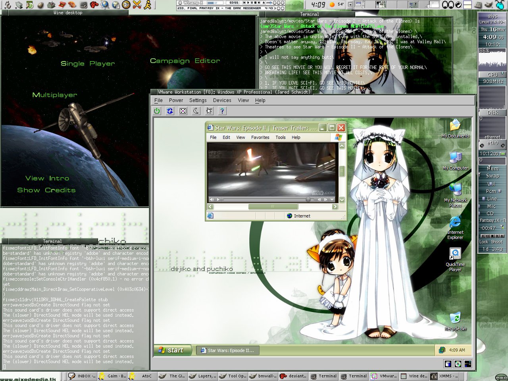Open VMware Devices menu
The width and height of the screenshot is (508, 381).
point(222,100)
